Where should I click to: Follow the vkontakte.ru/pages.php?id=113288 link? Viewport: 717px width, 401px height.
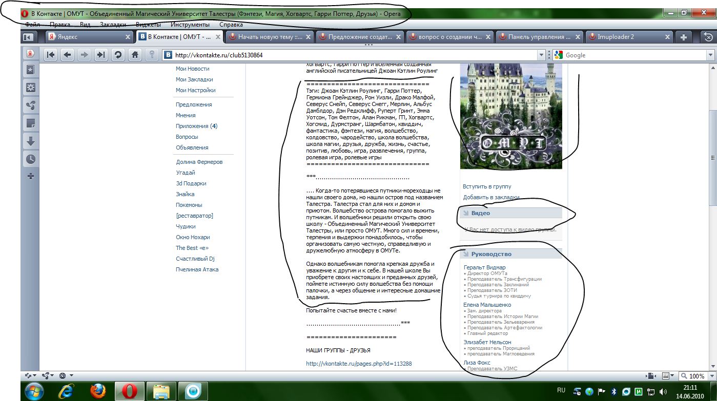359,364
